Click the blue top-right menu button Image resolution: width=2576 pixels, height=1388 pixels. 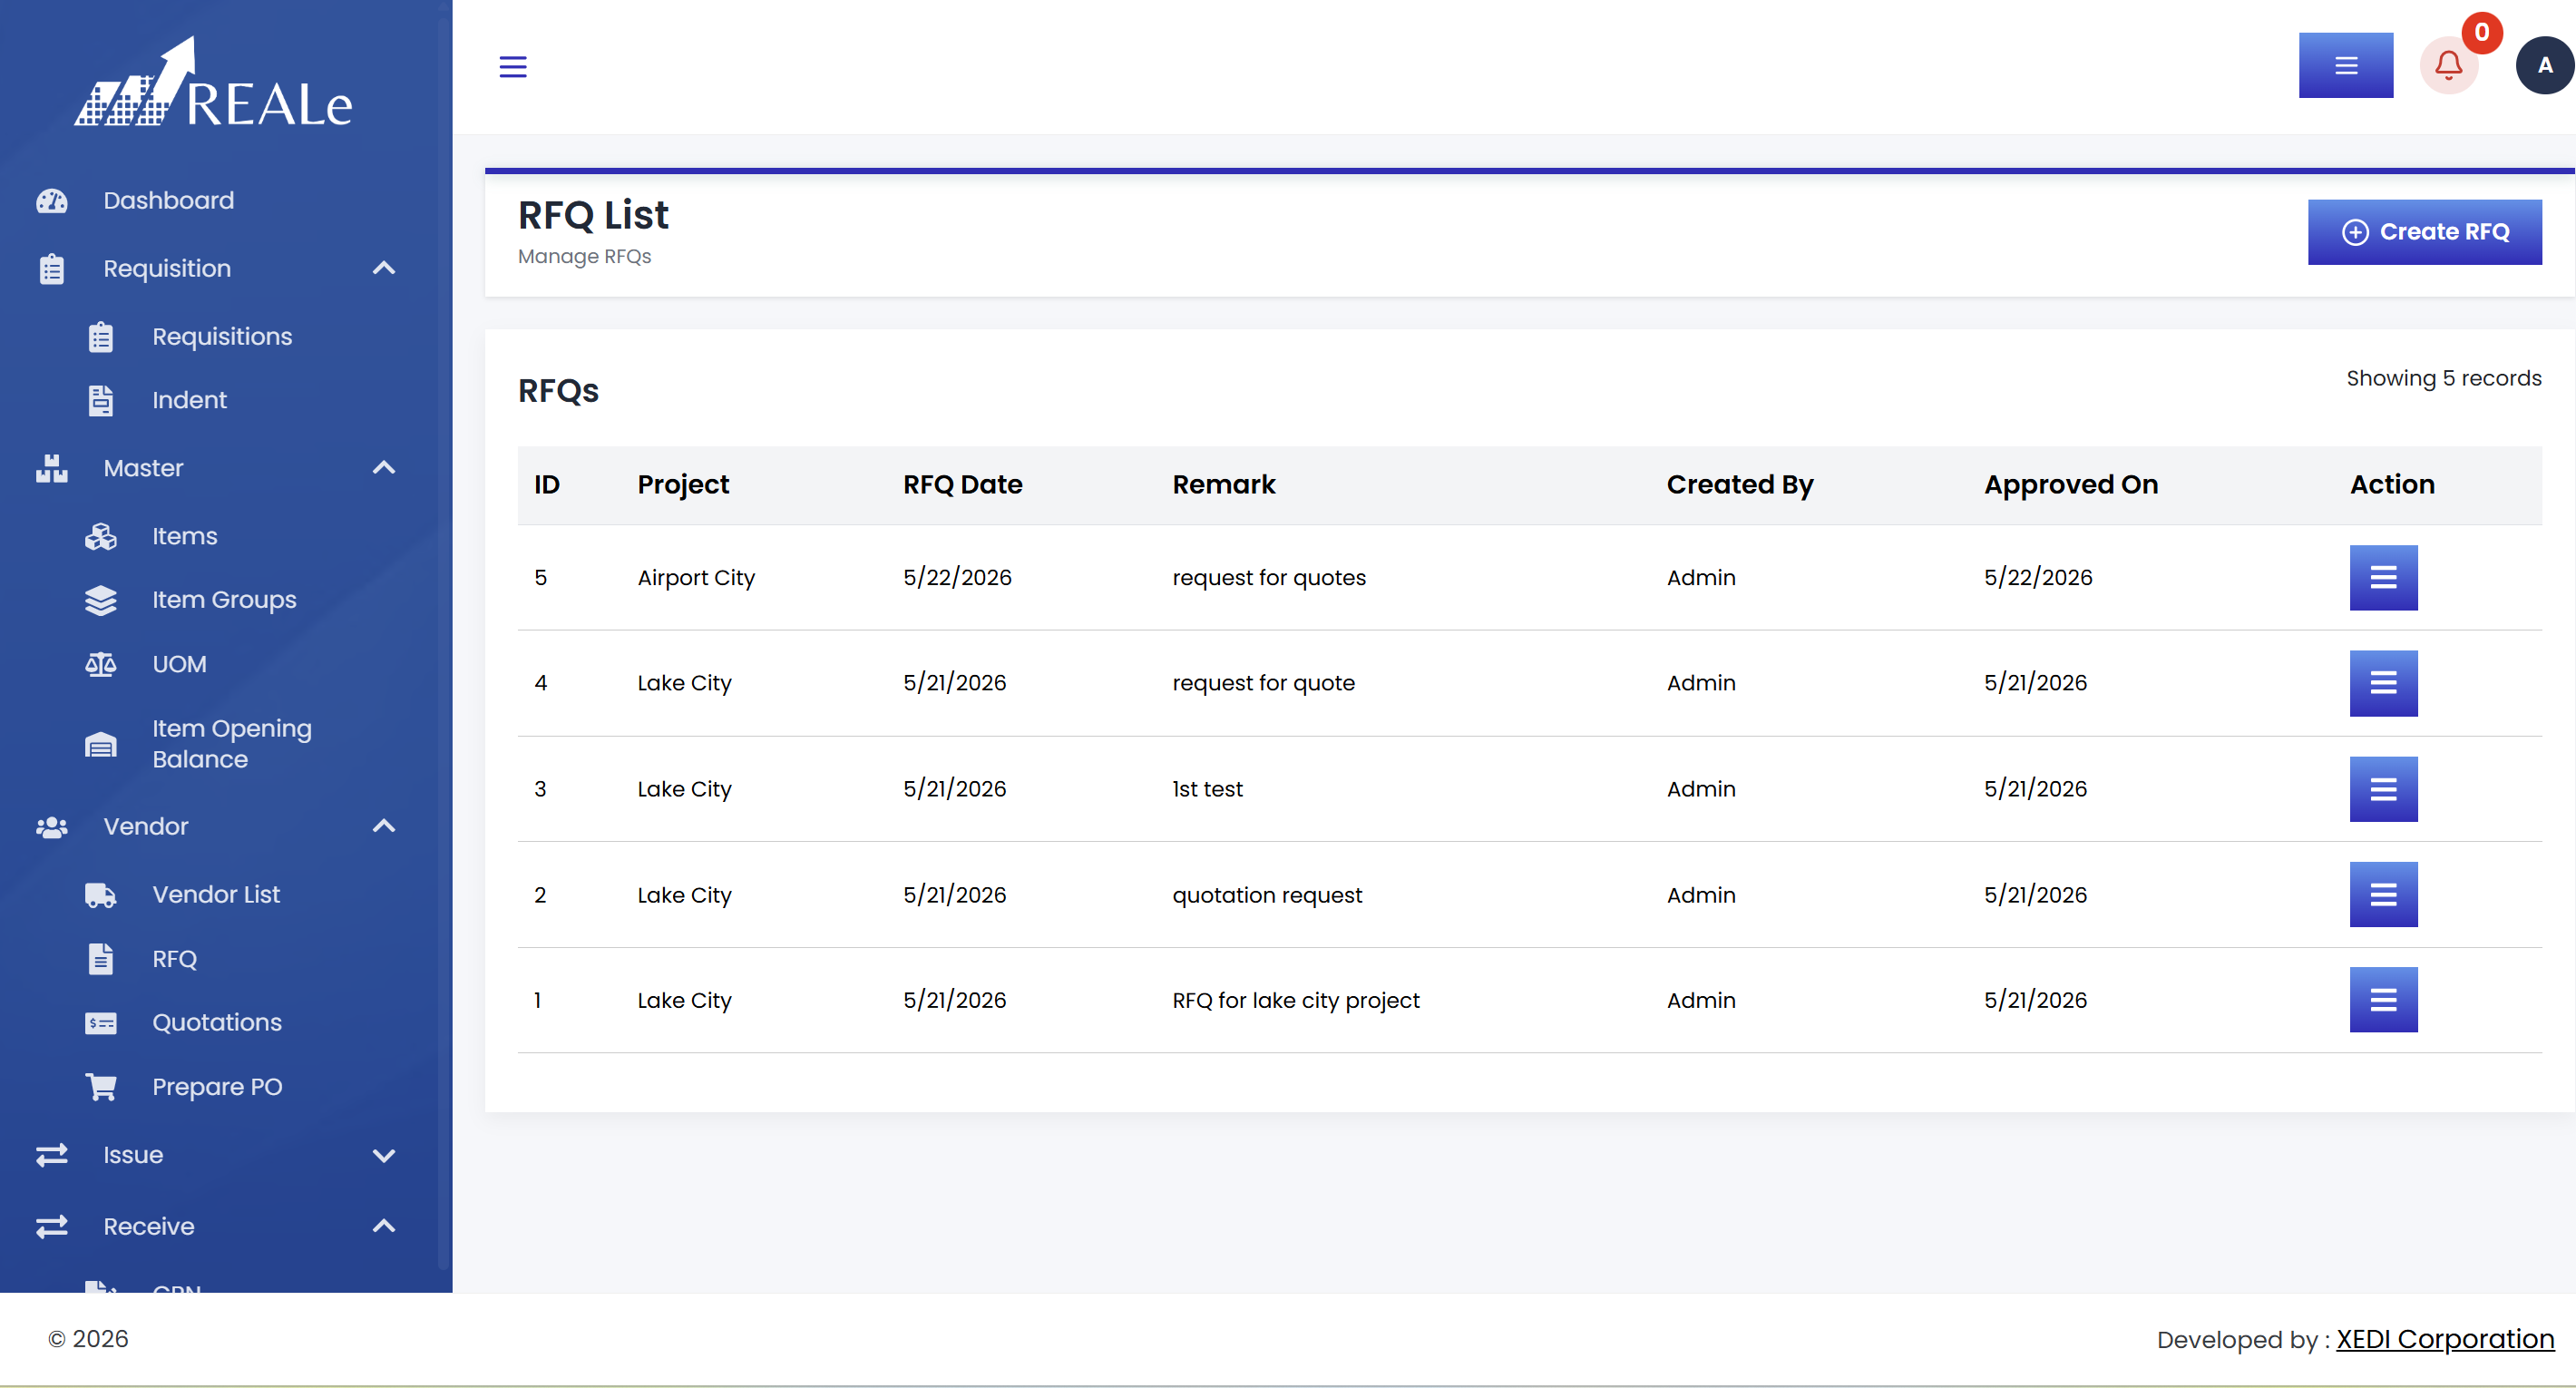pos(2345,66)
